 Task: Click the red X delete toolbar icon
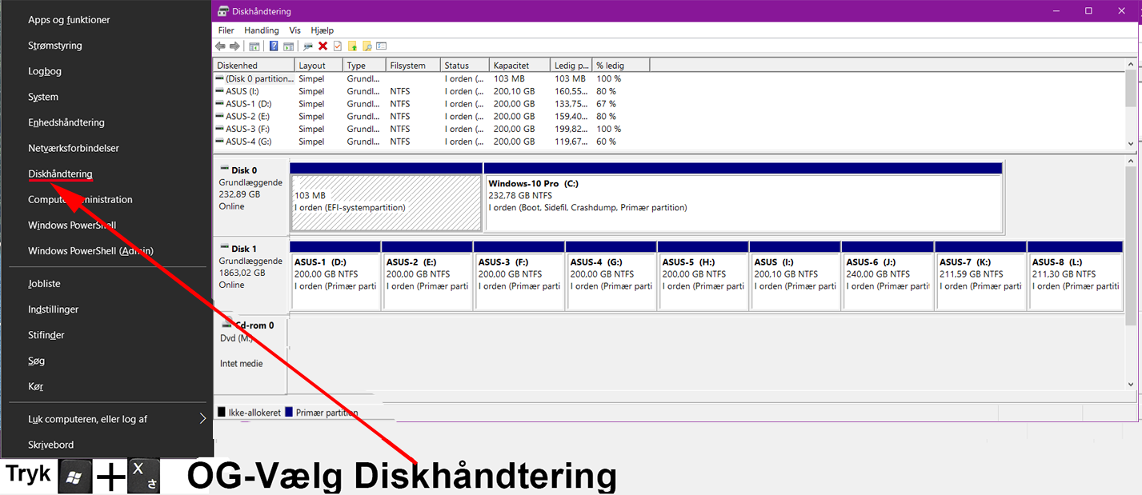coord(323,46)
